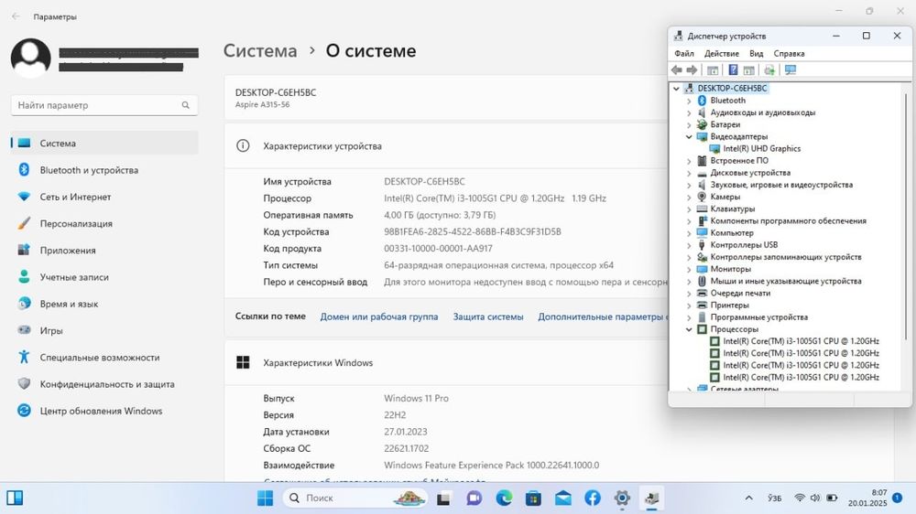The height and width of the screenshot is (514, 916).
Task: Click the search magnifier in Settings search box
Action: coord(185,105)
